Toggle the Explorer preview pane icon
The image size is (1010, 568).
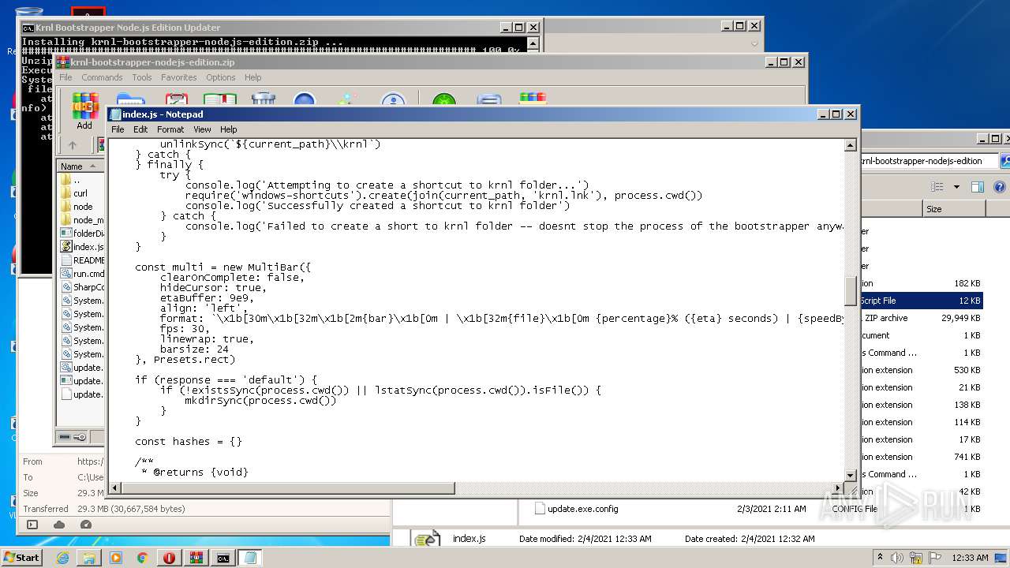[x=978, y=187]
